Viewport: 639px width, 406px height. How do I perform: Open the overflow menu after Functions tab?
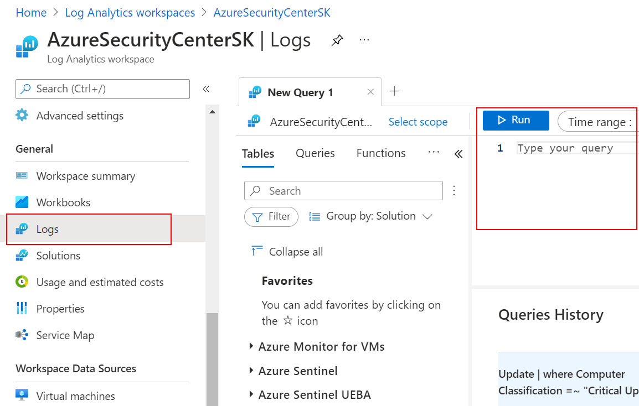[434, 153]
